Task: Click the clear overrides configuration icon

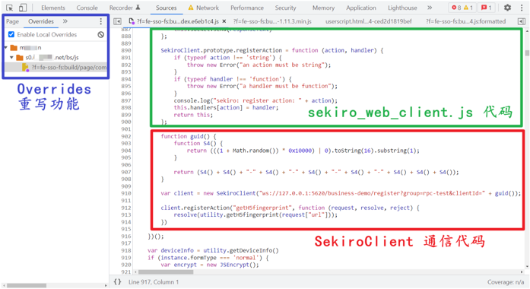Action: (100, 34)
